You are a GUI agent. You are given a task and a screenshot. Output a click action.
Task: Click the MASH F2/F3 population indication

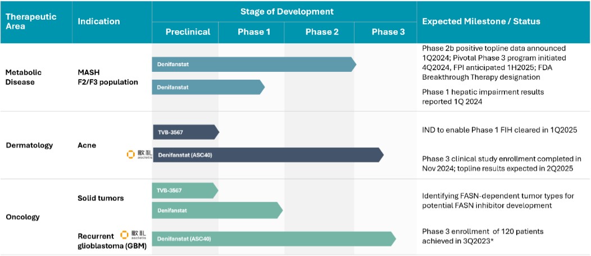(x=108, y=77)
